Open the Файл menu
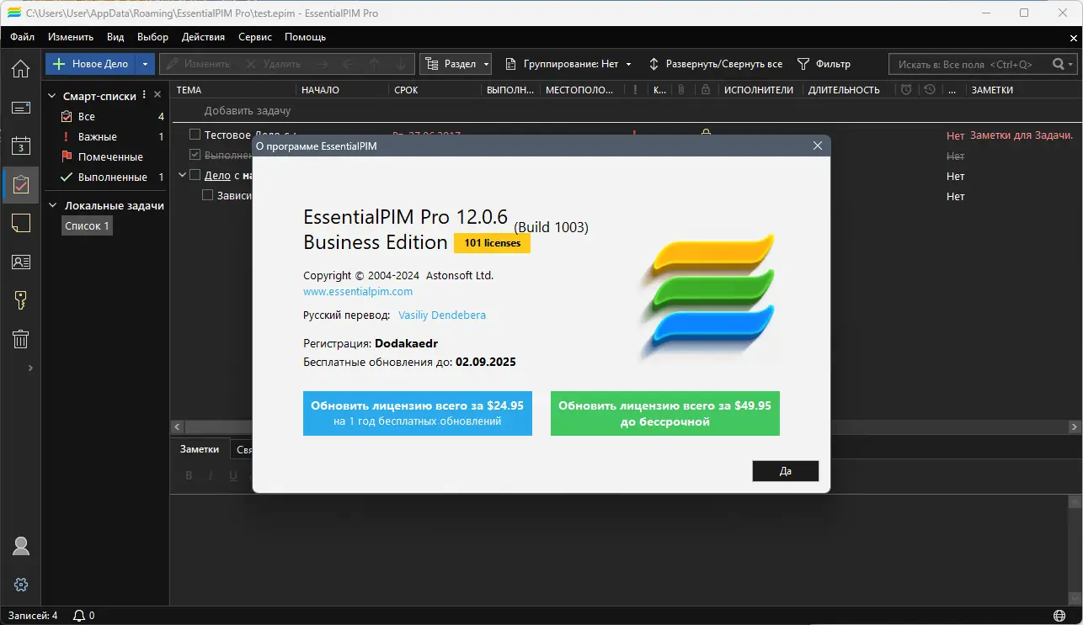The height and width of the screenshot is (625, 1083). point(23,37)
